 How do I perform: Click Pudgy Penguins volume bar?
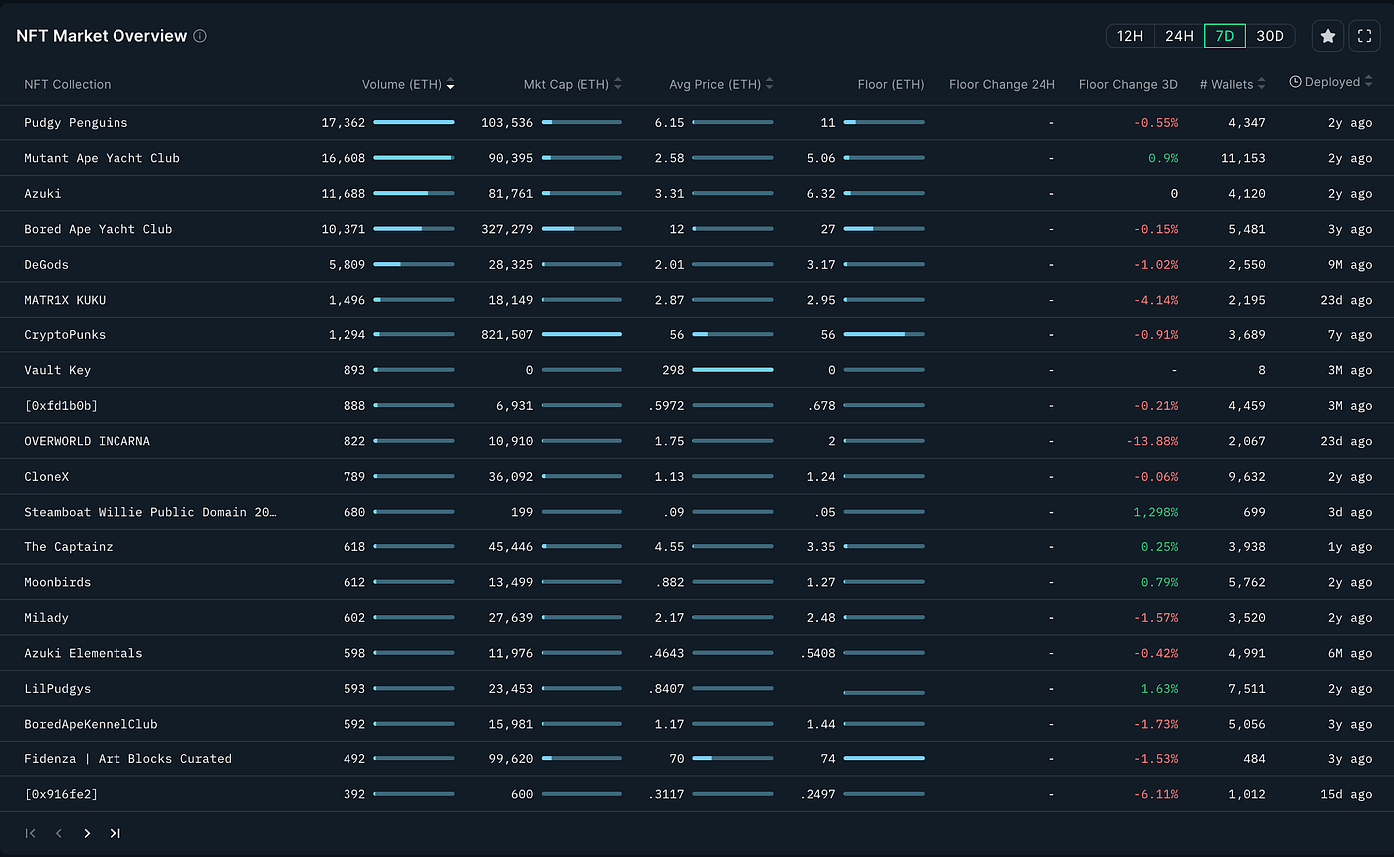[414, 123]
